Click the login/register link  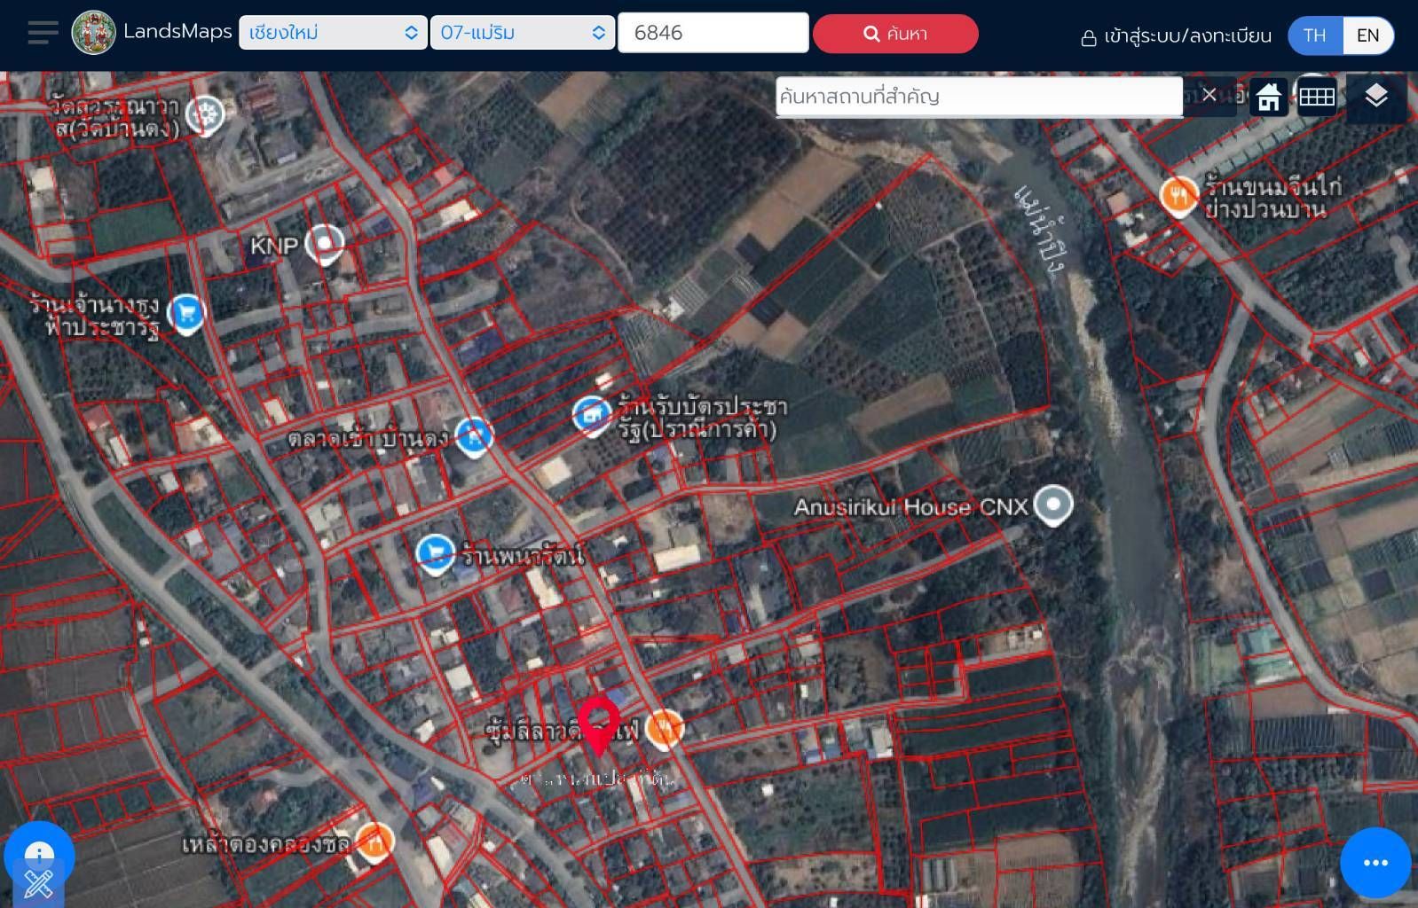[1177, 36]
